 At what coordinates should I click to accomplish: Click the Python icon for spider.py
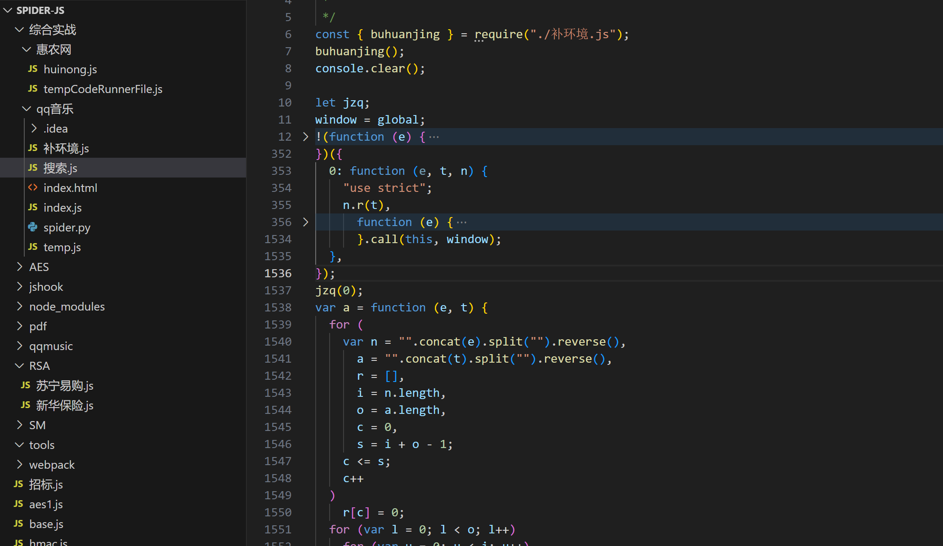pos(35,227)
